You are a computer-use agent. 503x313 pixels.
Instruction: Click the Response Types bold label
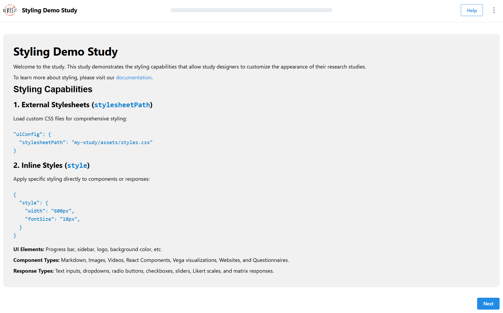33,271
